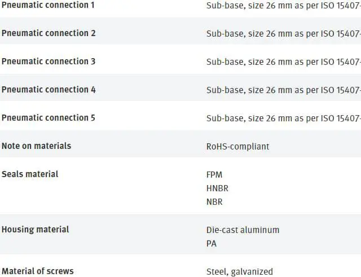This screenshot has width=361, height=277.
Task: Click the PA housing material value
Action: coord(212,244)
